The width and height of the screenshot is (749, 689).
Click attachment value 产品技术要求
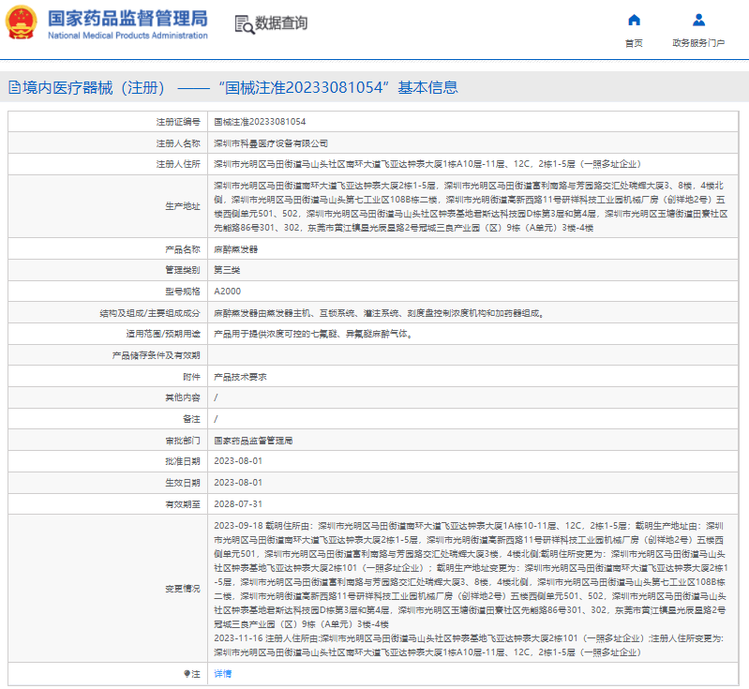(x=240, y=377)
